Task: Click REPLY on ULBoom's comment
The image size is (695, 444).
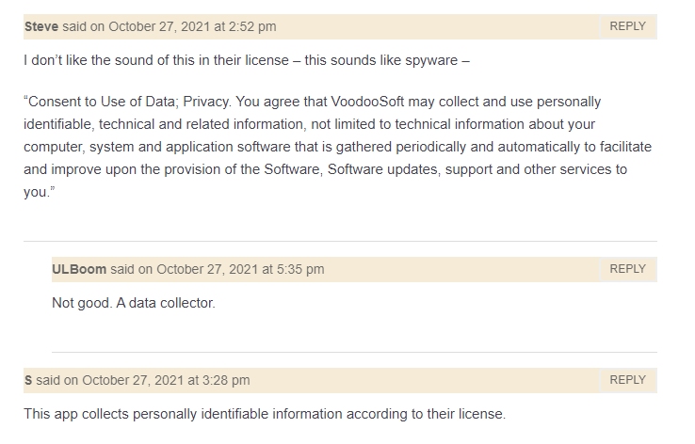Action: coord(627,269)
